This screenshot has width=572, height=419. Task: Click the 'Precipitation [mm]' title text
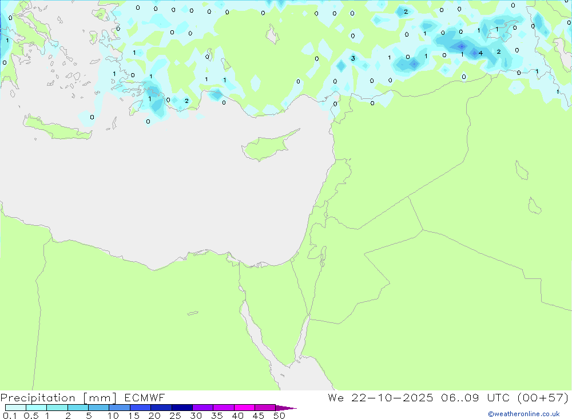(x=58, y=398)
